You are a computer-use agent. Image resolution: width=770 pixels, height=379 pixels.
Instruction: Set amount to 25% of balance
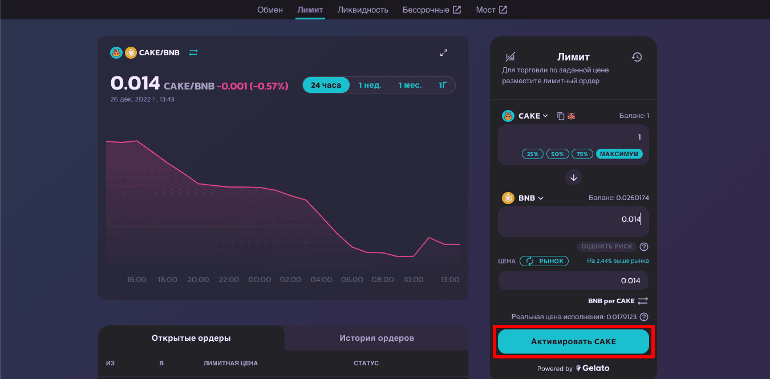533,154
